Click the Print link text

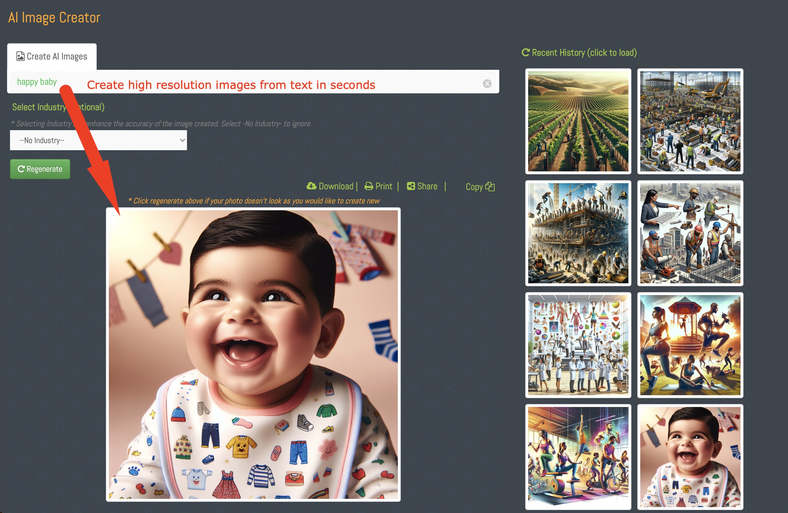(x=384, y=186)
